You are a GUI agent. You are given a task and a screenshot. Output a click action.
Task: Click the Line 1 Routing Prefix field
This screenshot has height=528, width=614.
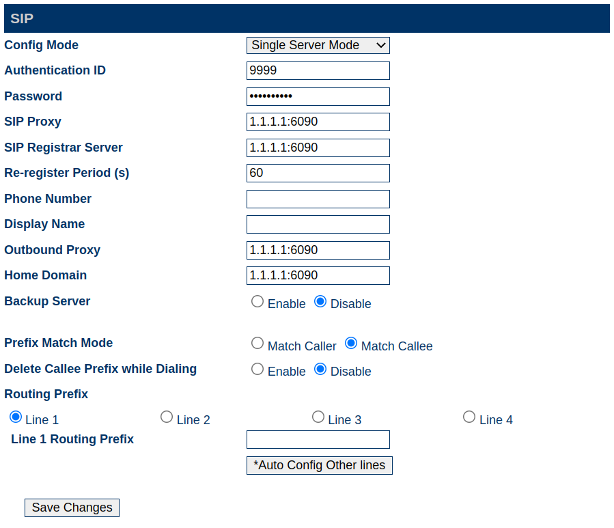(x=318, y=440)
